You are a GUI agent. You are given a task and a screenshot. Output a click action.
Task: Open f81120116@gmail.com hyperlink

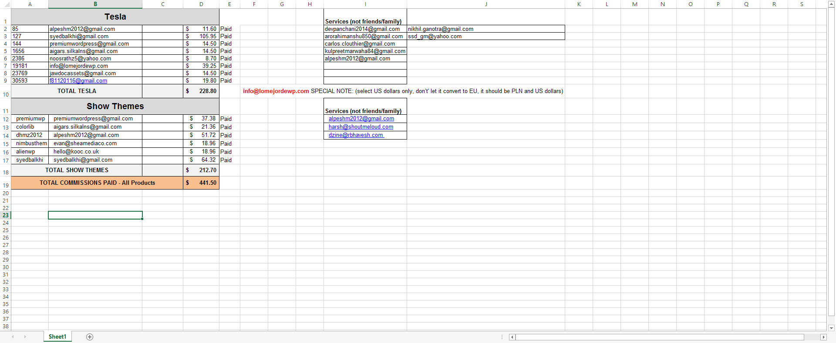78,81
